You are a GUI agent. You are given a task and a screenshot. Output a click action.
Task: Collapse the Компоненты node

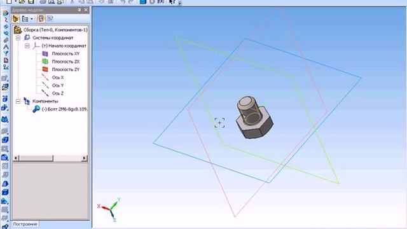click(18, 101)
